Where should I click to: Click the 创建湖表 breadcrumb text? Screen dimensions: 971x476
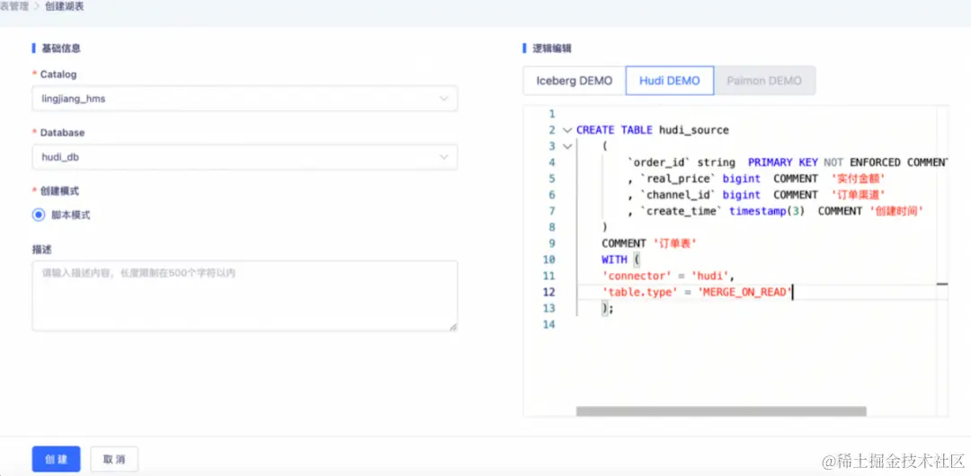pos(65,7)
